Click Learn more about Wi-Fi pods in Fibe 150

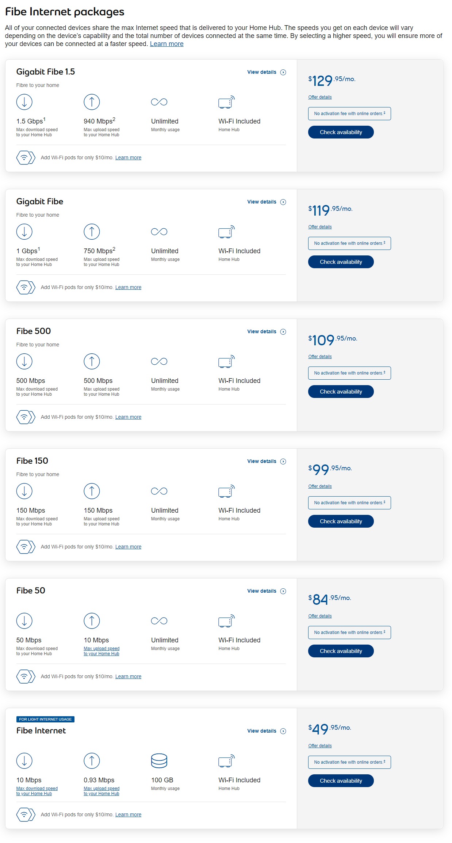coord(128,547)
